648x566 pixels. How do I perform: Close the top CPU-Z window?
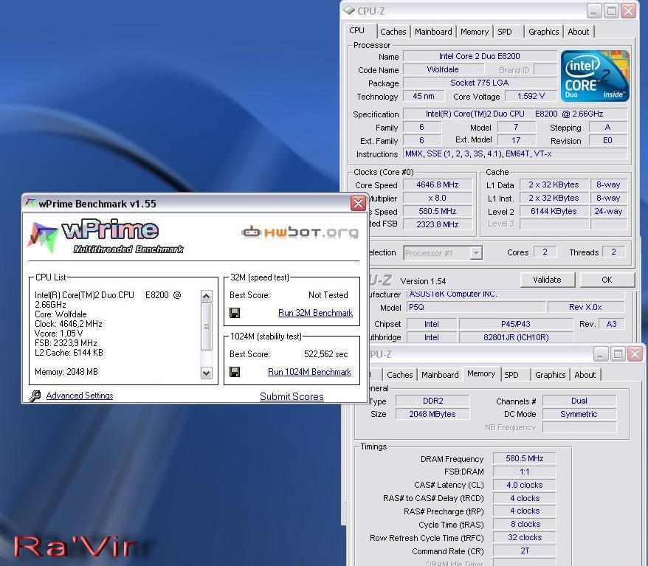click(x=629, y=11)
